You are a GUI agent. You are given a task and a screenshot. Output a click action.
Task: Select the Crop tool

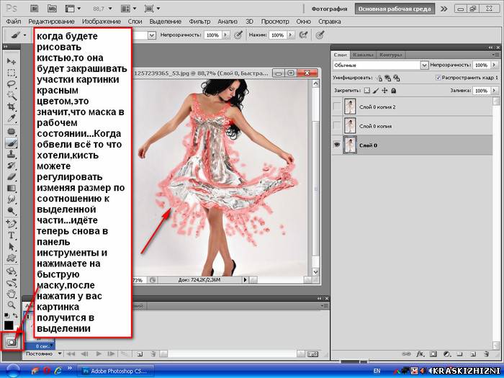[12, 107]
